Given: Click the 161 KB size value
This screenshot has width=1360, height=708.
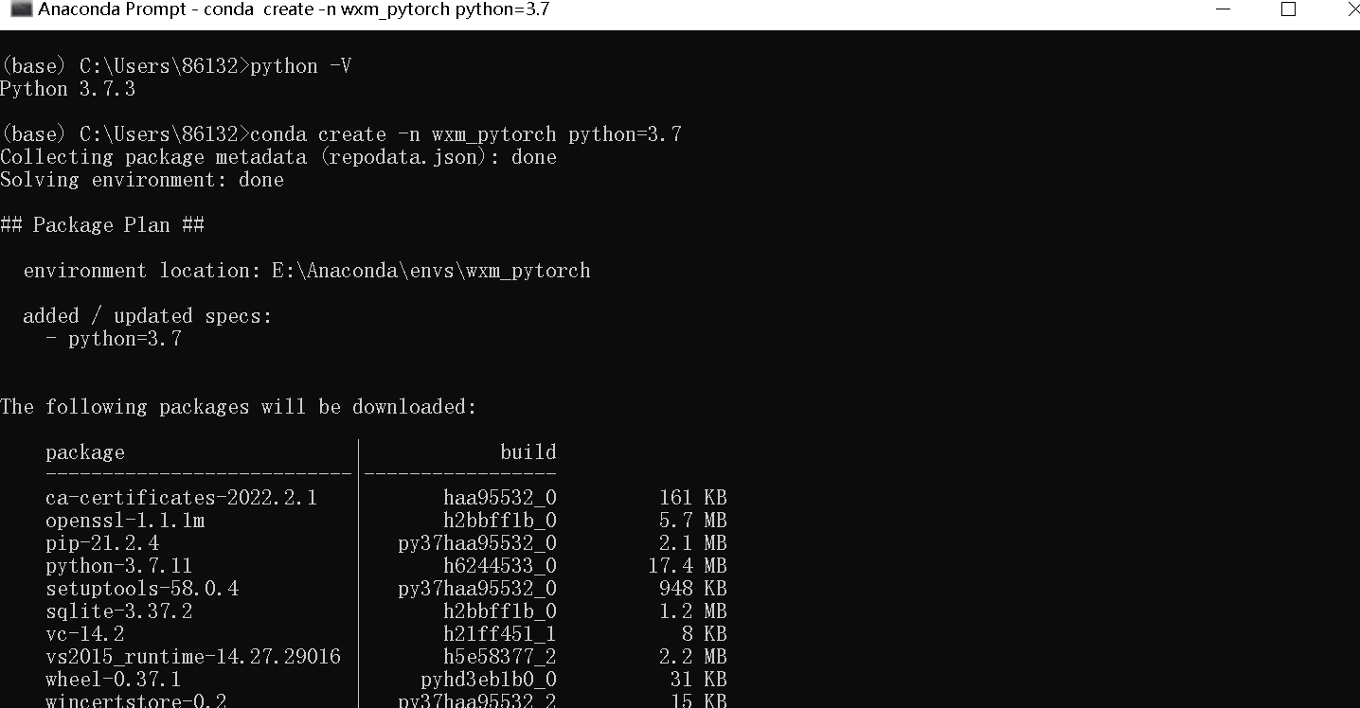Looking at the screenshot, I should coord(693,498).
